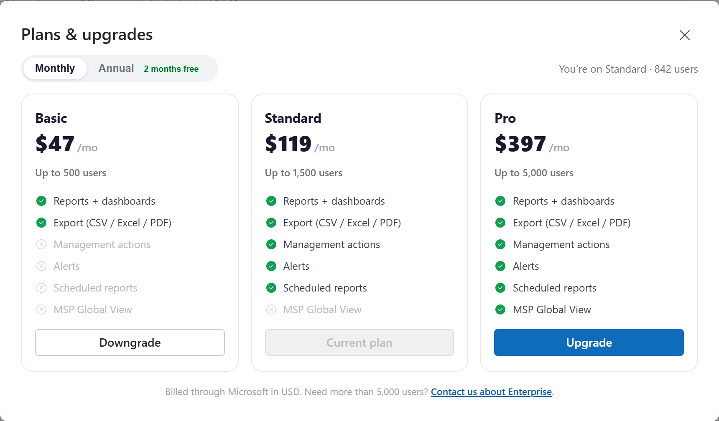Select the Basic plan title
719x421 pixels.
(51, 118)
